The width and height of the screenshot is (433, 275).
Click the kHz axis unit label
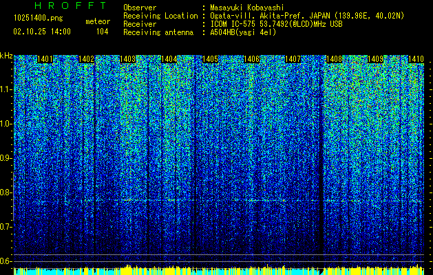(x=6, y=56)
